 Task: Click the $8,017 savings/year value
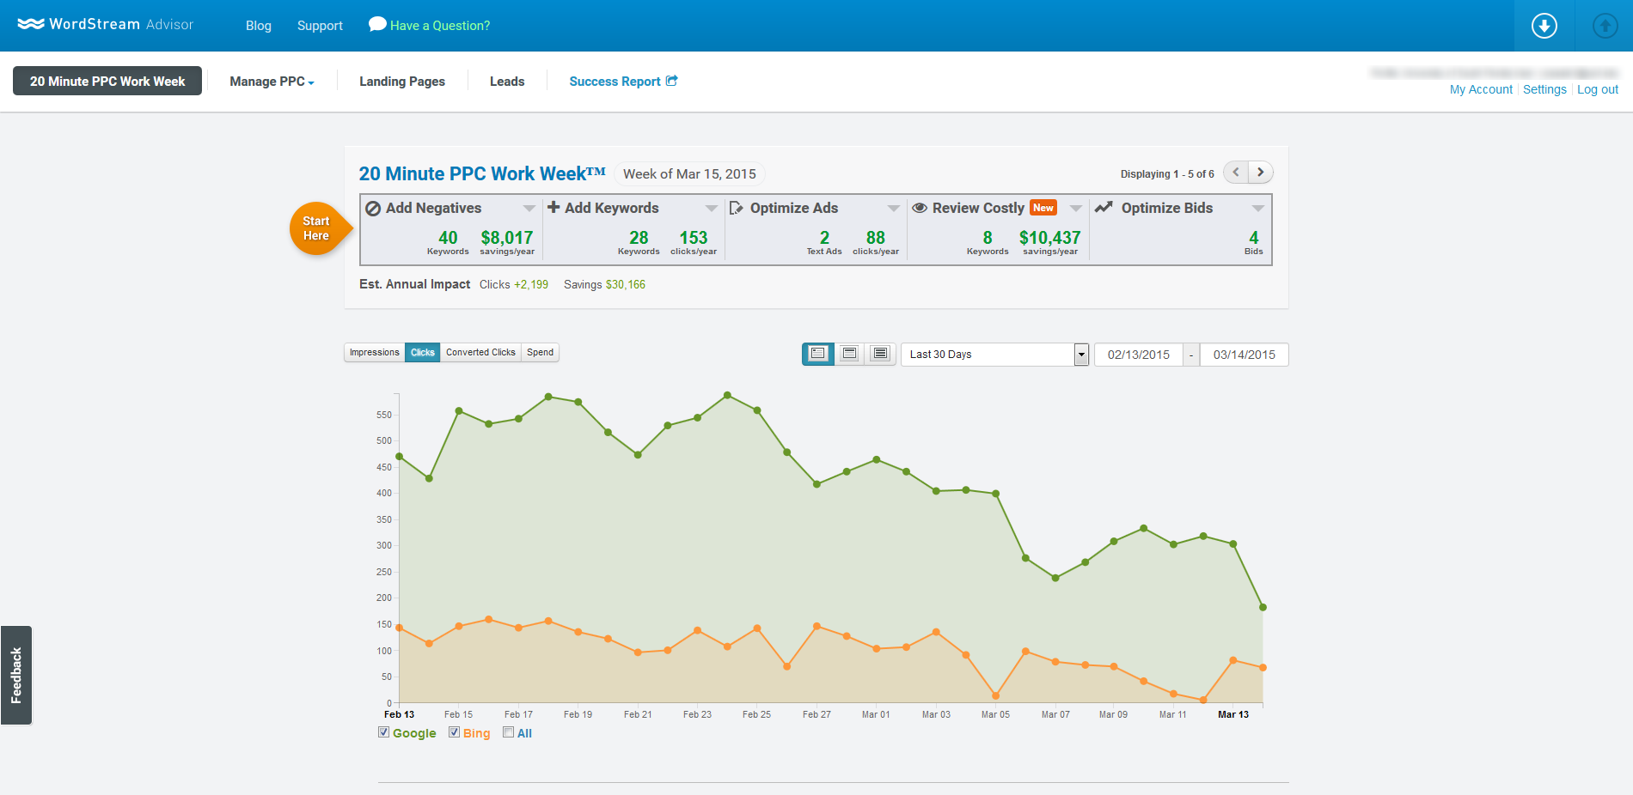pos(507,242)
